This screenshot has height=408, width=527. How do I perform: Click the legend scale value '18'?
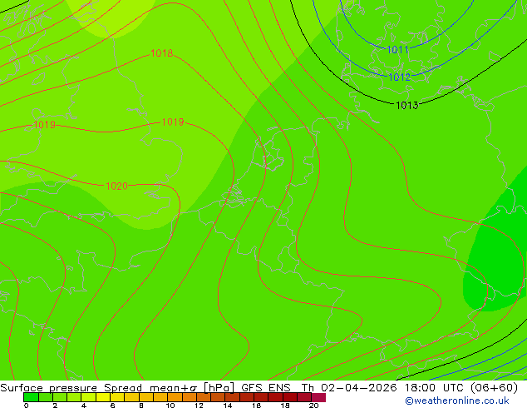pos(285,406)
